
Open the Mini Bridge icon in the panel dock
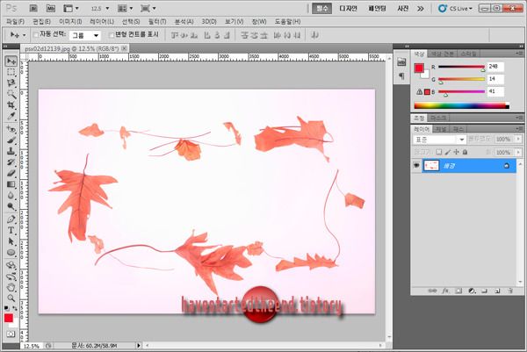click(x=401, y=61)
